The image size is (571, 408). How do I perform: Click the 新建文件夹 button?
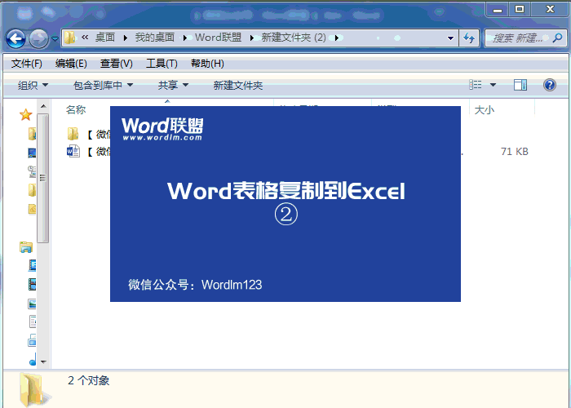[x=238, y=85]
